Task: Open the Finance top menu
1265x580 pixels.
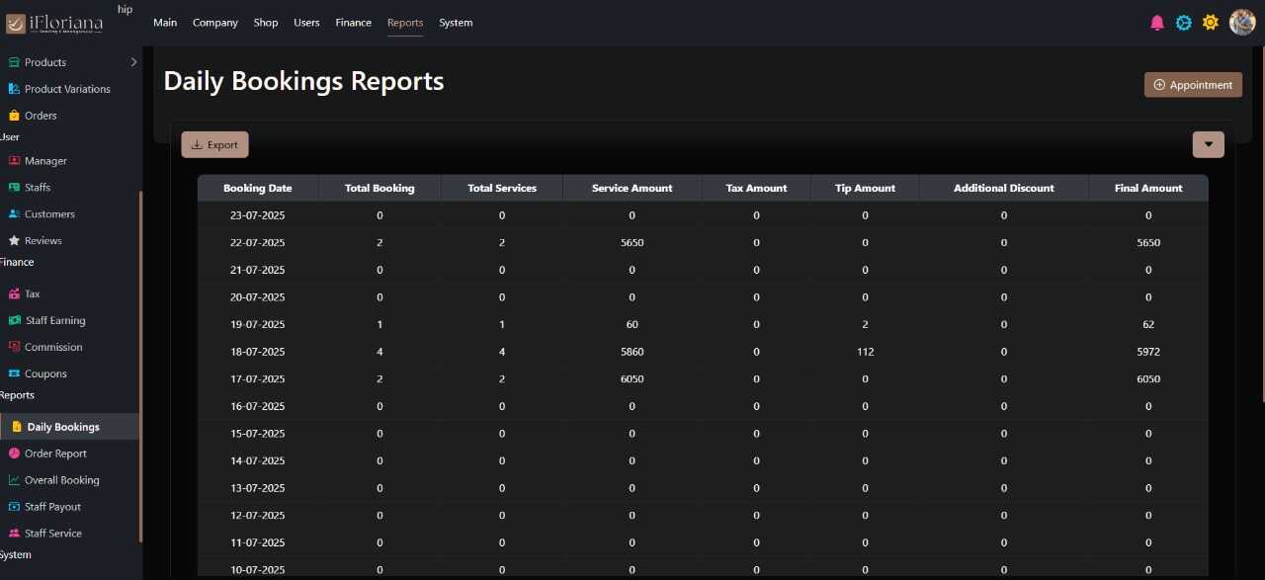Action: click(x=353, y=23)
